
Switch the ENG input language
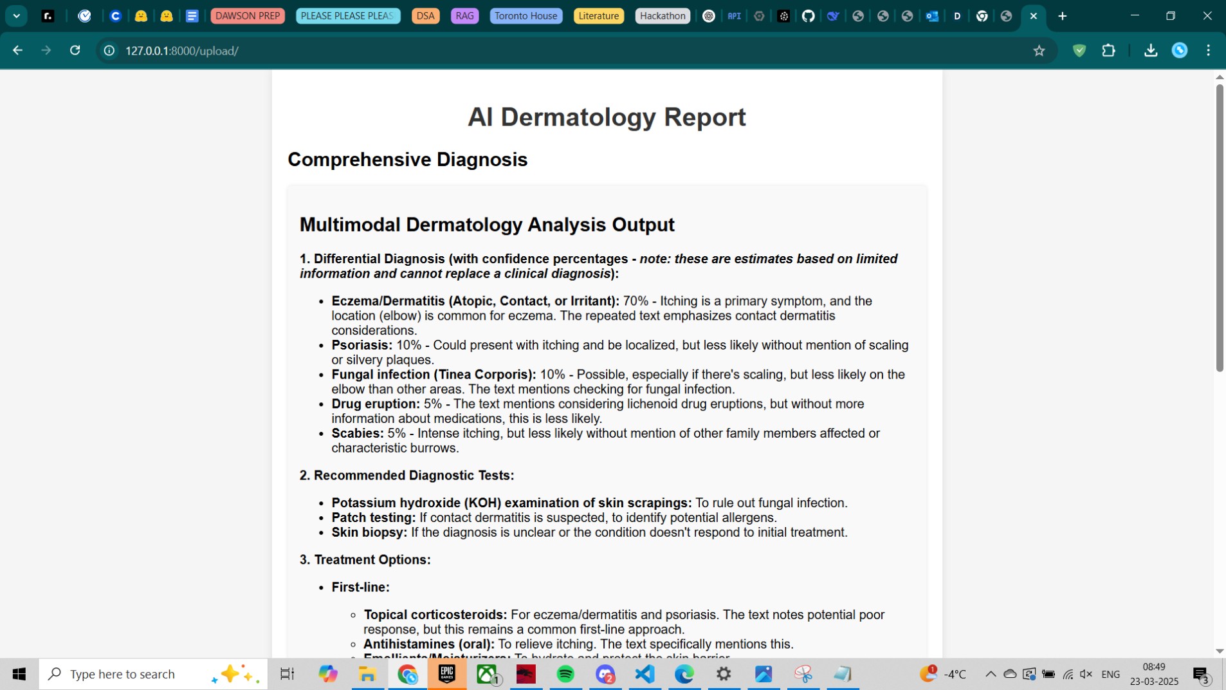pos(1111,674)
